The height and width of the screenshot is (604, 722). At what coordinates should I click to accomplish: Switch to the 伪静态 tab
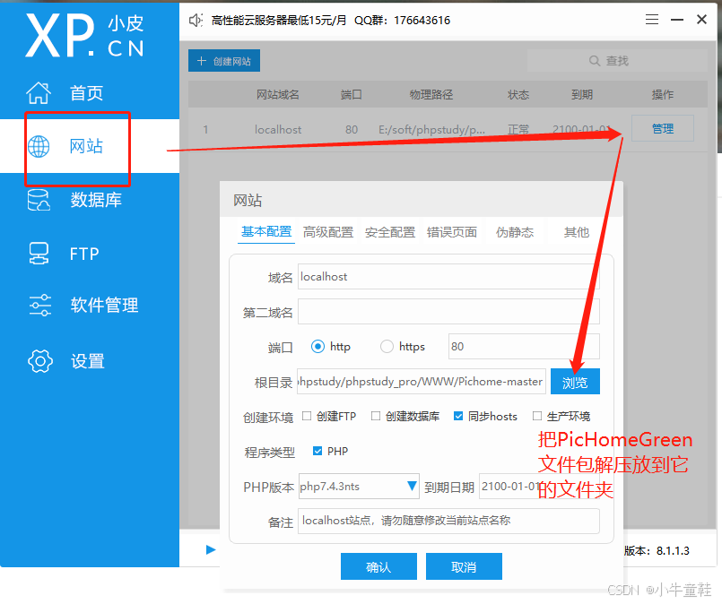[514, 232]
